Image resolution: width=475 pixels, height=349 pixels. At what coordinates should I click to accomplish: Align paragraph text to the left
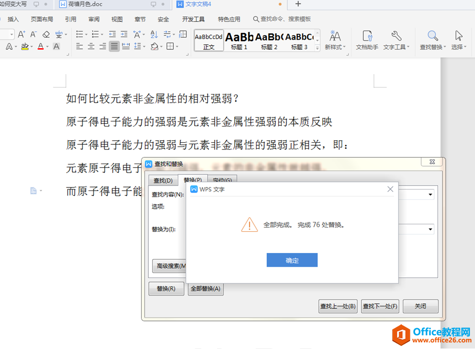(79, 46)
